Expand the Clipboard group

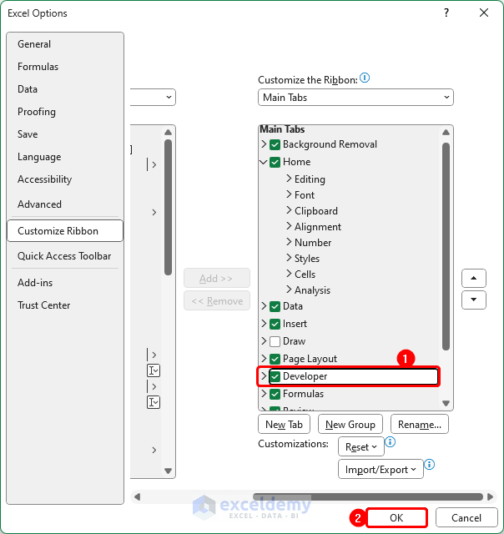(x=289, y=210)
